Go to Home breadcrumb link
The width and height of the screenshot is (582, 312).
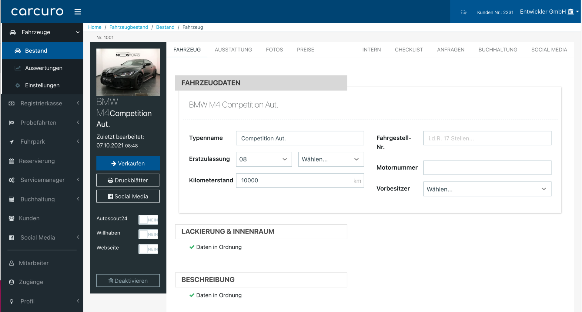point(95,27)
